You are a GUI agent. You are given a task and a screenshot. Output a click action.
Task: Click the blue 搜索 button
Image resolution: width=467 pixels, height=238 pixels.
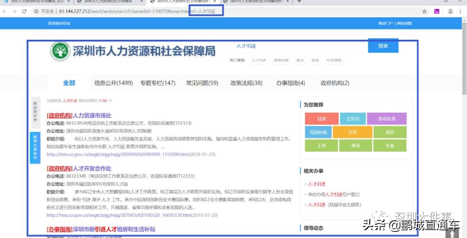tap(383, 46)
